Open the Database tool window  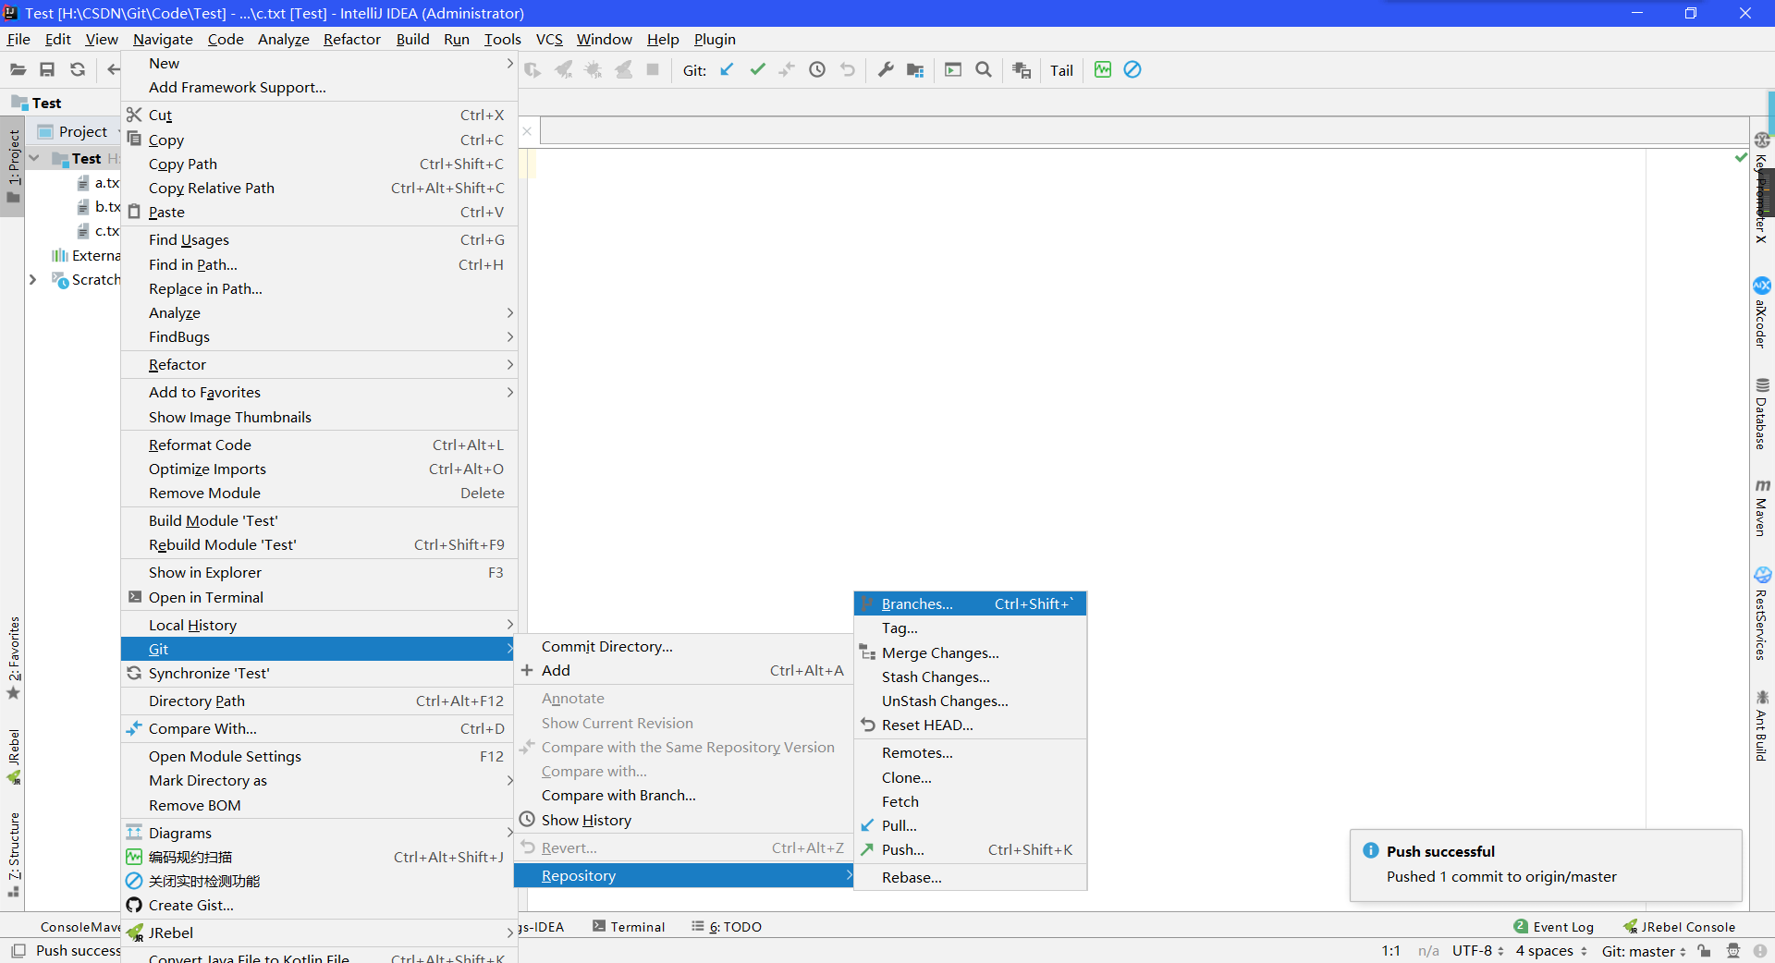(x=1762, y=413)
